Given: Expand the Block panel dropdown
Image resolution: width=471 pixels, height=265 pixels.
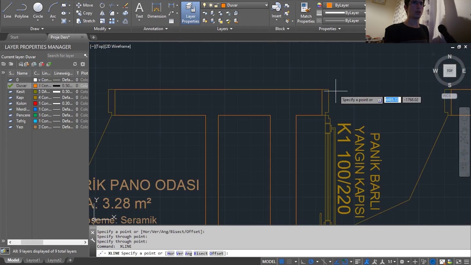Looking at the screenshot, I should click(x=282, y=29).
